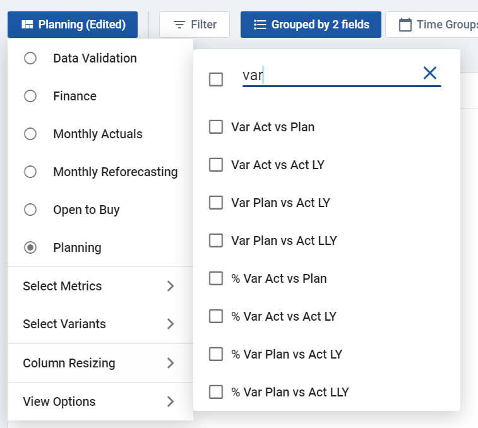
Task: Select the Data Validation radio button
Action: [x=30, y=58]
